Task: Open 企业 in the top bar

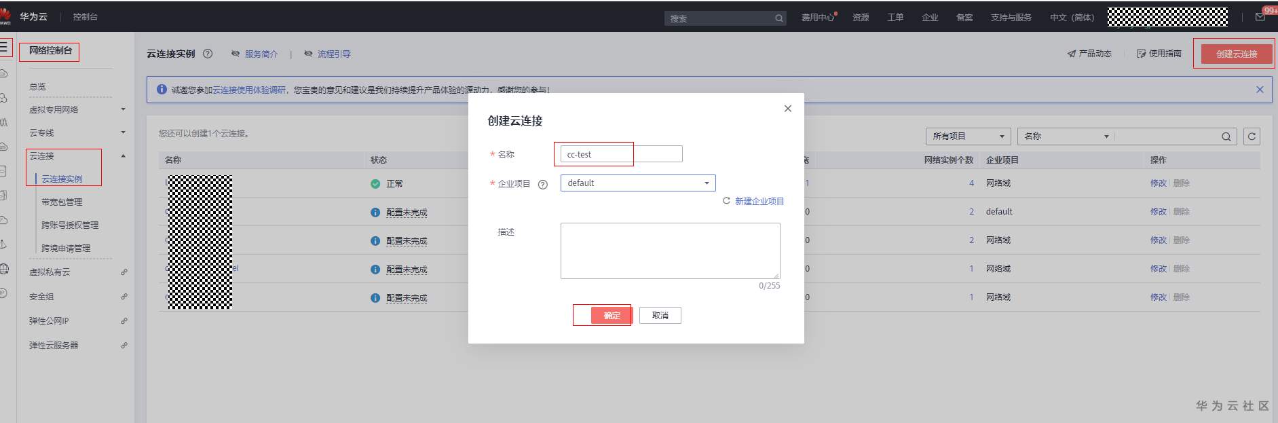Action: pyautogui.click(x=930, y=18)
